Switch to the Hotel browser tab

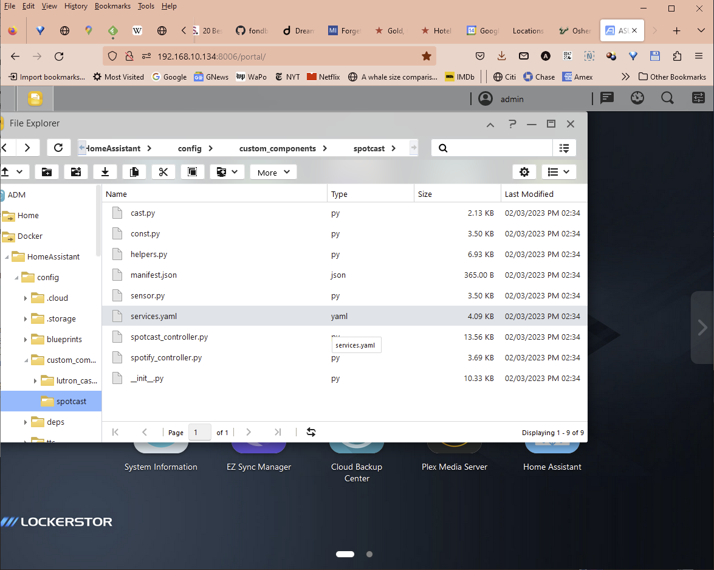click(436, 30)
